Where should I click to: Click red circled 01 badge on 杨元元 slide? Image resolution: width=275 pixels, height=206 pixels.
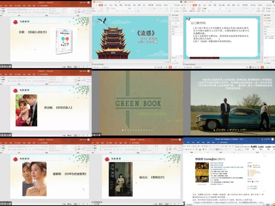pos(107,159)
